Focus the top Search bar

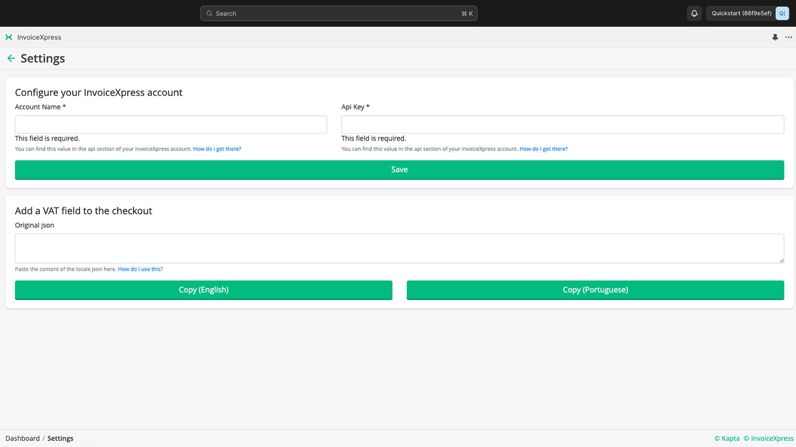pyautogui.click(x=339, y=13)
